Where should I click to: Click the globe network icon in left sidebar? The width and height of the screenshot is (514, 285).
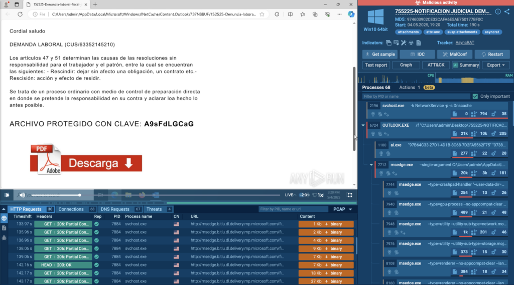click(x=4, y=218)
